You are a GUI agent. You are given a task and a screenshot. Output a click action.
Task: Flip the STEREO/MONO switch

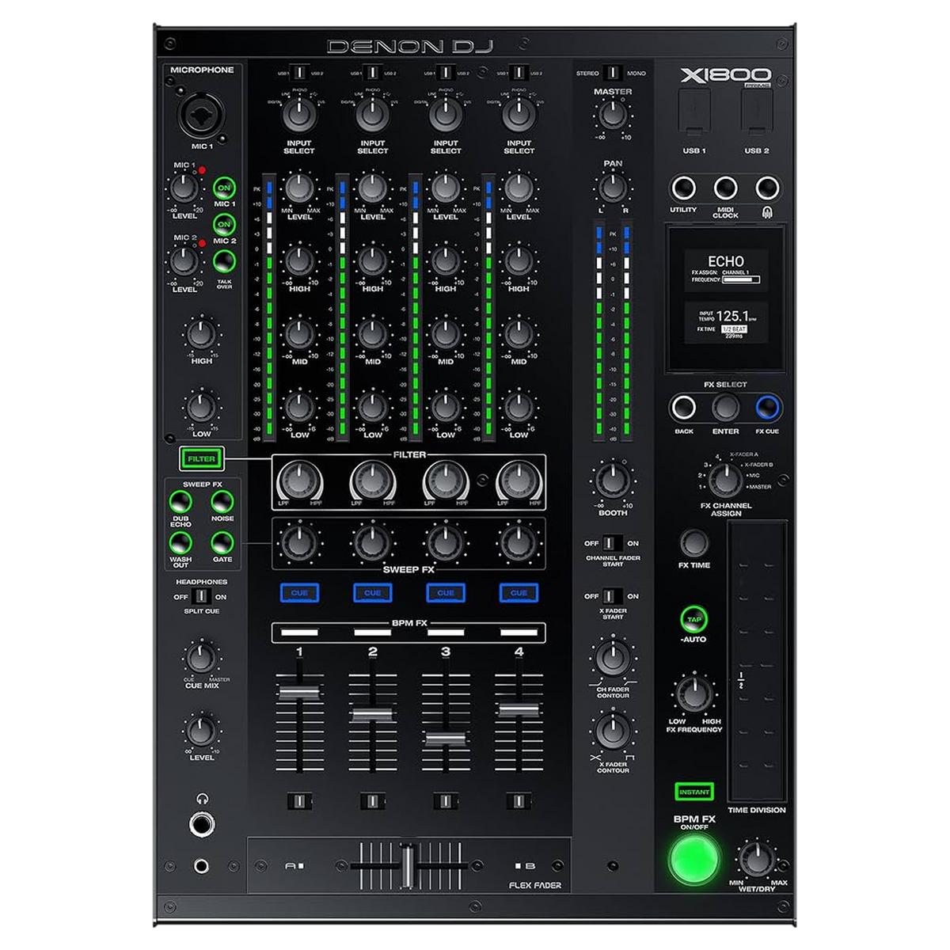(612, 73)
